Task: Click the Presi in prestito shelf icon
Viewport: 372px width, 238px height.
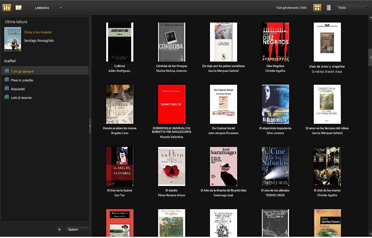Action: [x=7, y=80]
